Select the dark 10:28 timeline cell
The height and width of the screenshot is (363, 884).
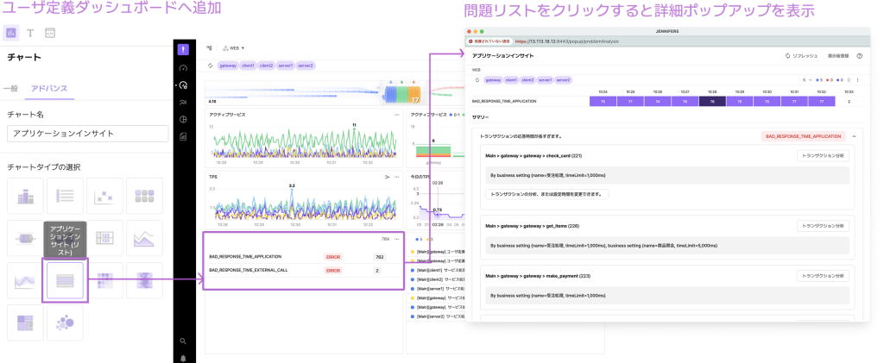711,101
